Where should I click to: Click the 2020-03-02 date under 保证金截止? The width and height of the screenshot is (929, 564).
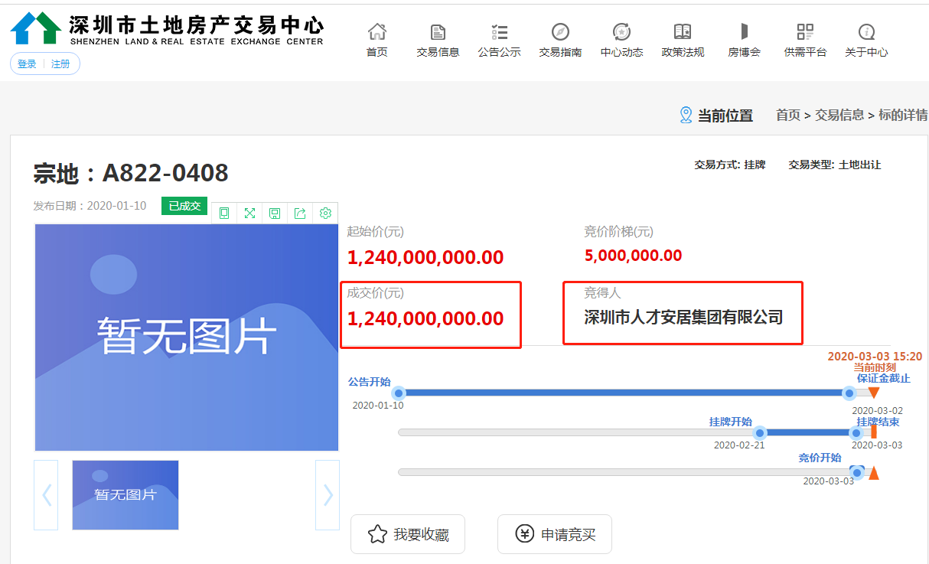pos(877,411)
